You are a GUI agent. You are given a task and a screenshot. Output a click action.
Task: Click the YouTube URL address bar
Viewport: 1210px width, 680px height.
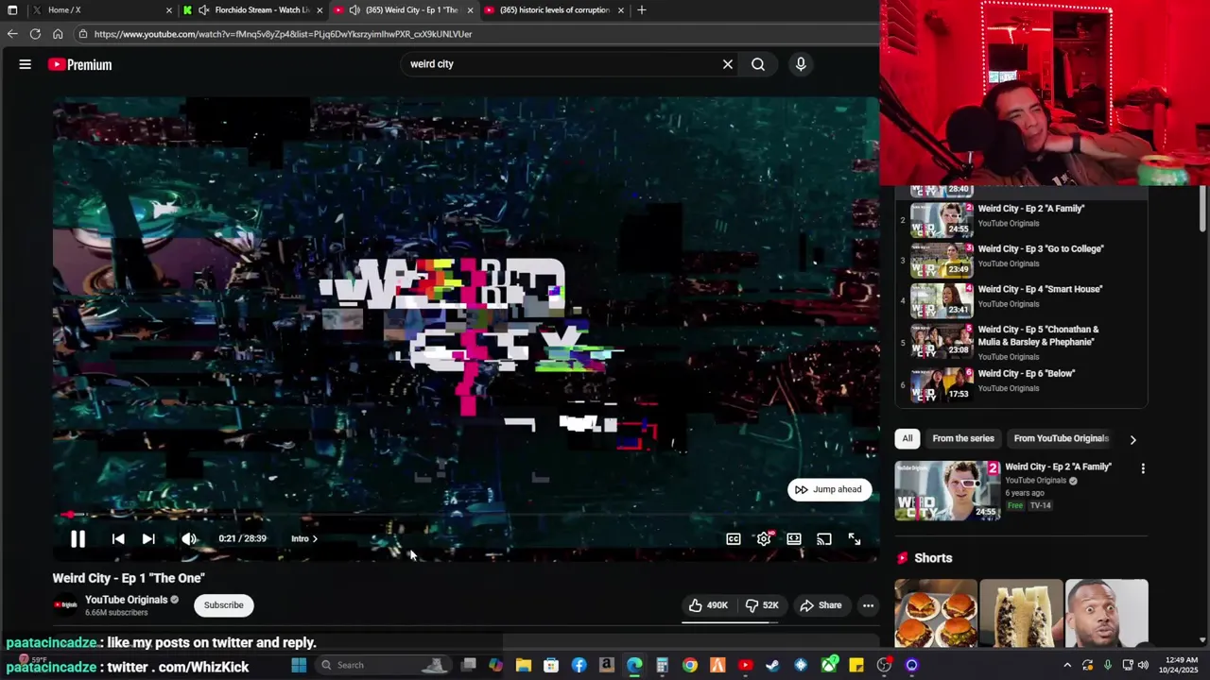(473, 34)
